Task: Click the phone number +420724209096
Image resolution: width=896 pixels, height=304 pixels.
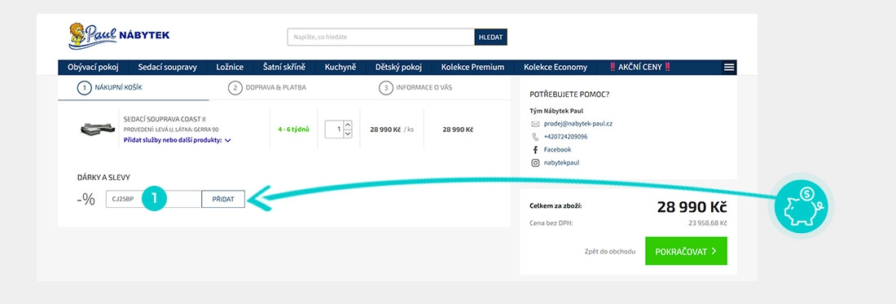Action: [x=566, y=137]
